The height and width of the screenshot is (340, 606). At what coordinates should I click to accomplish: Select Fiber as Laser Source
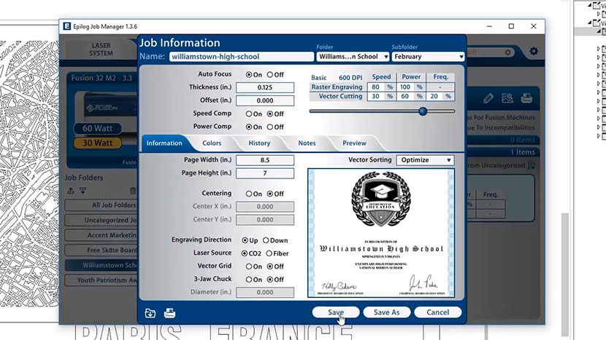(x=269, y=253)
